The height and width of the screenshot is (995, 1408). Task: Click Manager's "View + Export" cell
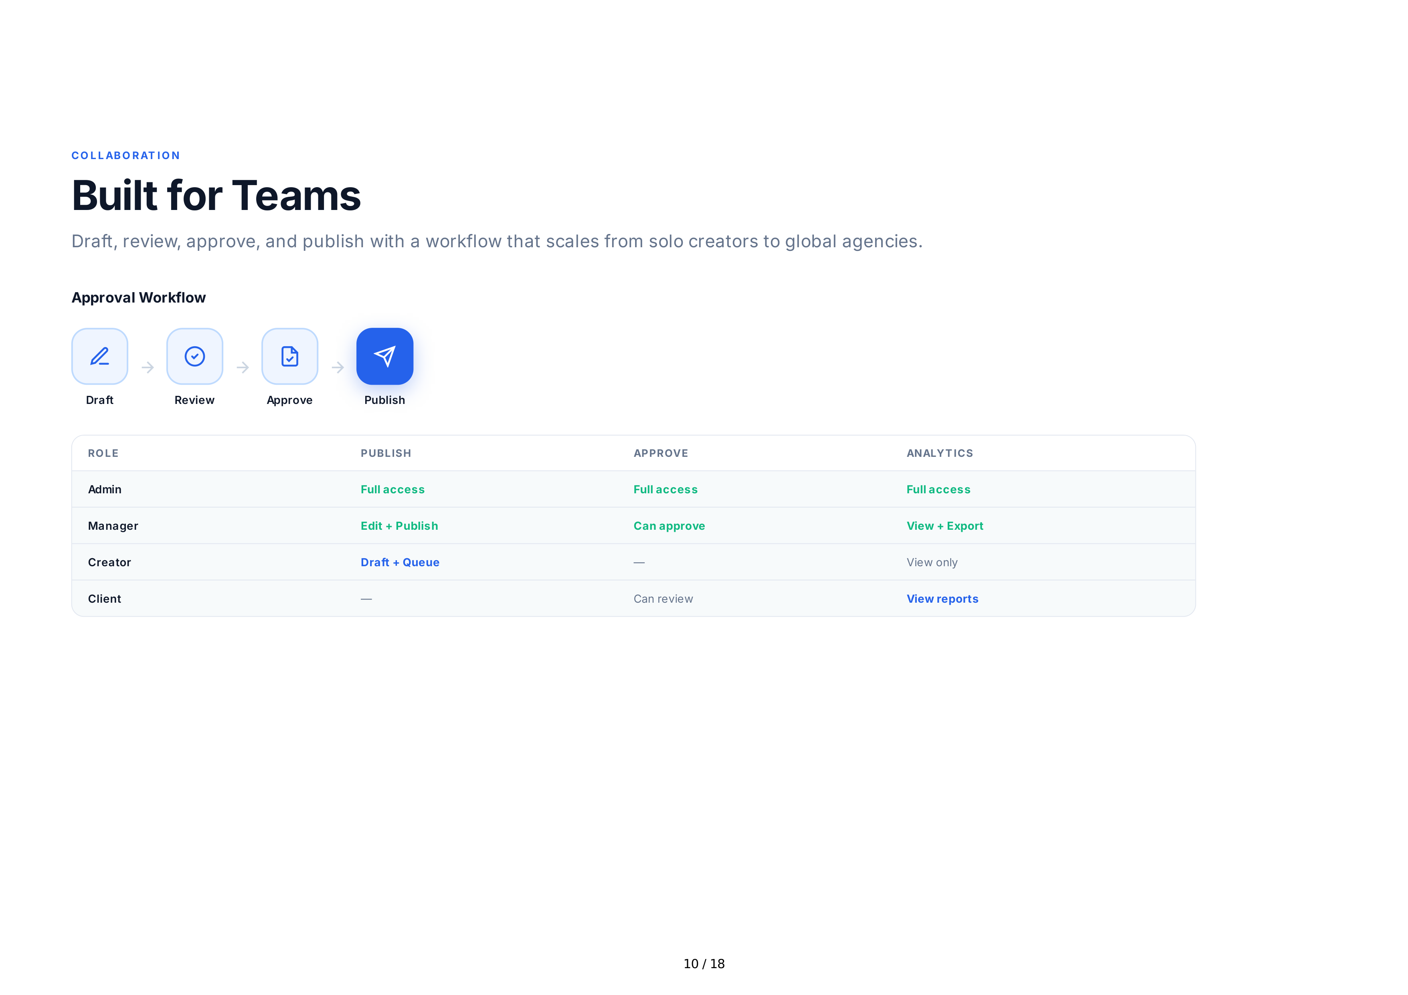(x=945, y=526)
